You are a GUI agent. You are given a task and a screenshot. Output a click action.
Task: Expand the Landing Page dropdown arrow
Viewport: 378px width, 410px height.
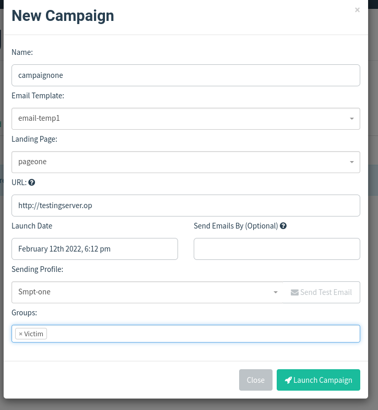point(352,162)
